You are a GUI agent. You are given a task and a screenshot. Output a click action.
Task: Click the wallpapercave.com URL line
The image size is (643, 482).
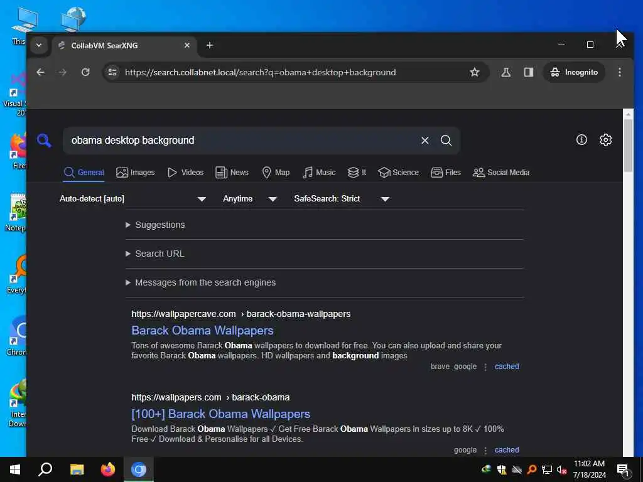240,314
